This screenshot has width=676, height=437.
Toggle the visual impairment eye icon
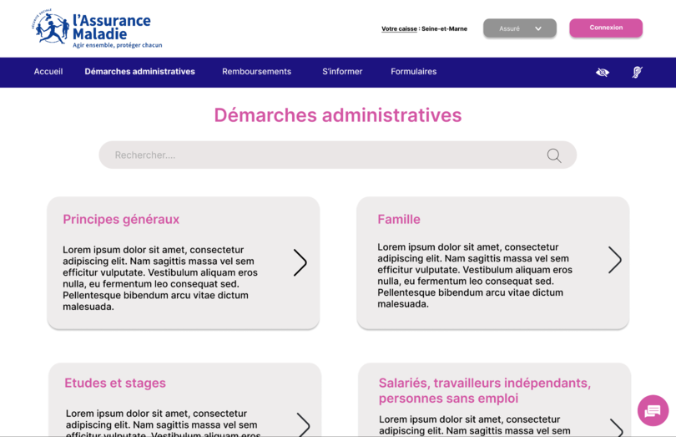(603, 72)
